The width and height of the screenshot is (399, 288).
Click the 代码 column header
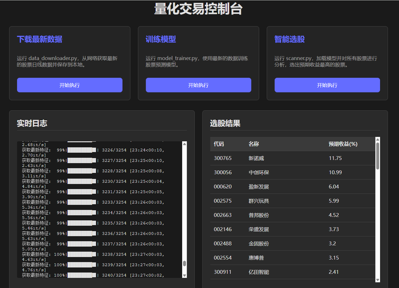pyautogui.click(x=219, y=144)
